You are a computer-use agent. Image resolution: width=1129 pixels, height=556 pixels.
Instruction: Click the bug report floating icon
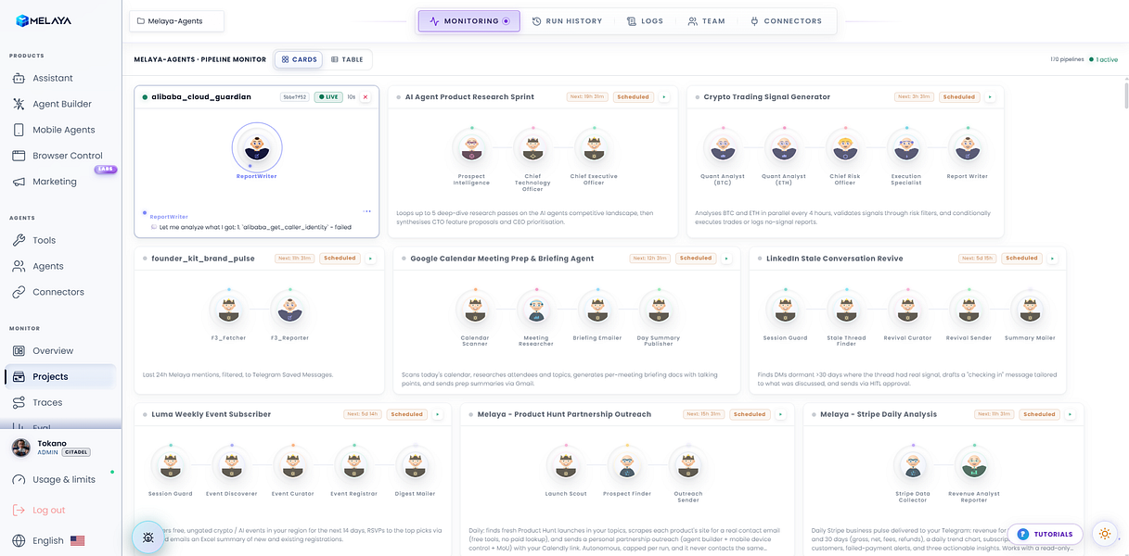click(x=148, y=537)
